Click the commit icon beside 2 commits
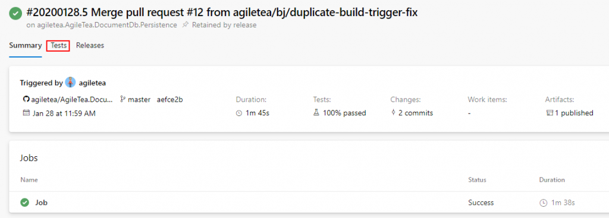The height and width of the screenshot is (218, 609). tap(394, 113)
